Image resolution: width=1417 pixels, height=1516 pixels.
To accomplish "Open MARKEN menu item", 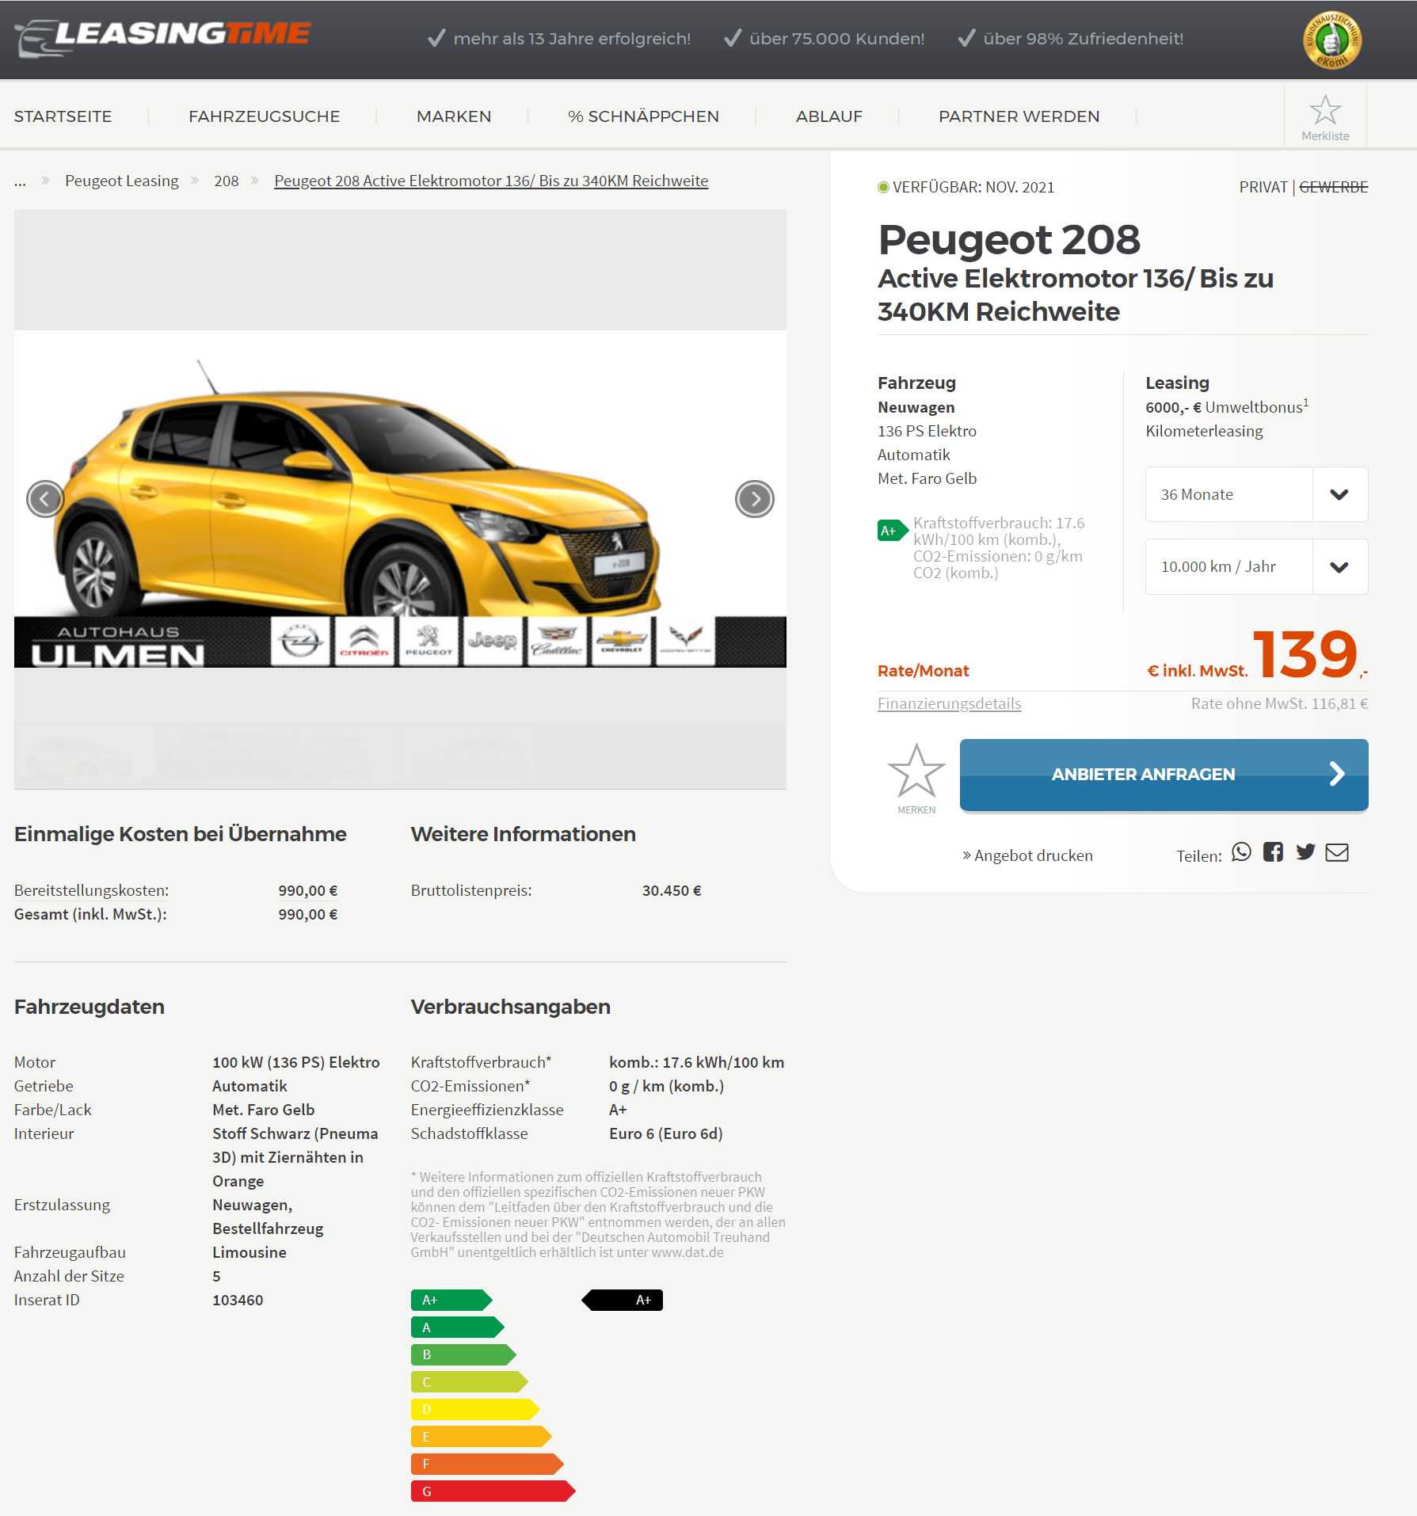I will tap(454, 116).
